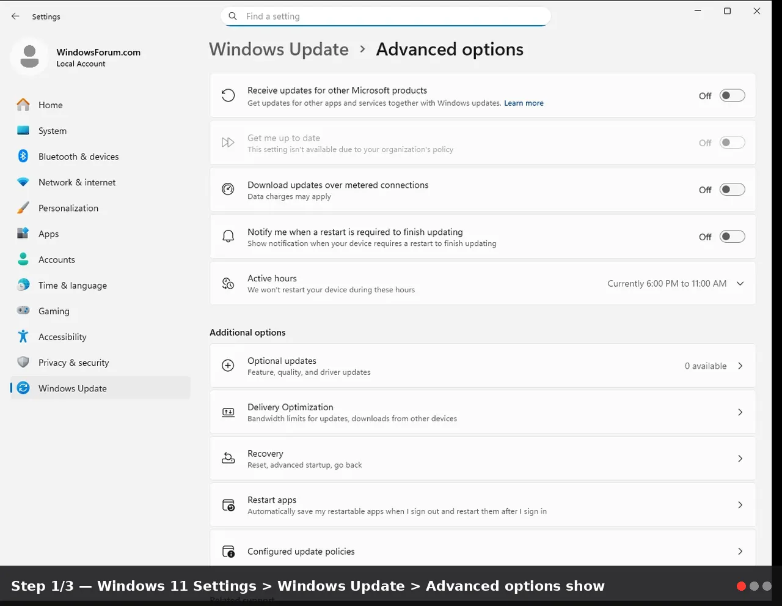This screenshot has width=782, height=606.
Task: Click the Personalization paintbrush icon
Action: coord(23,208)
